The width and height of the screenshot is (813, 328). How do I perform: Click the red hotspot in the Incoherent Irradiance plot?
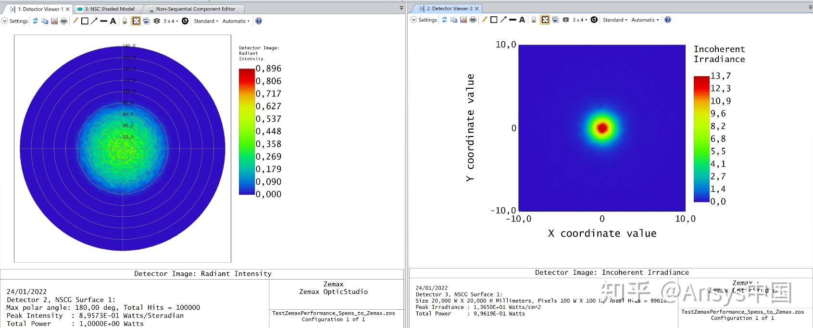click(x=602, y=128)
